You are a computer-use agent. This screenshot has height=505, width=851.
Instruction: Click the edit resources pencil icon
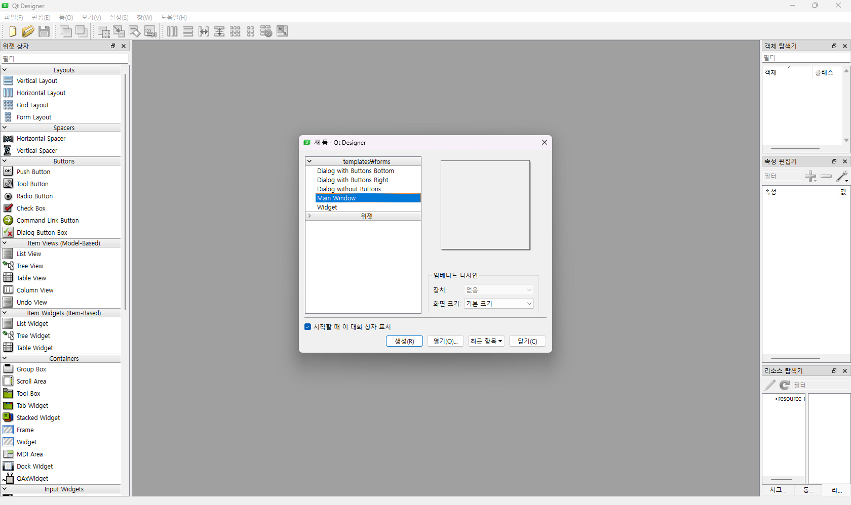770,385
